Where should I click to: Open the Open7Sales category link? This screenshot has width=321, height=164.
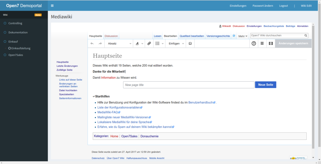[x=129, y=136]
